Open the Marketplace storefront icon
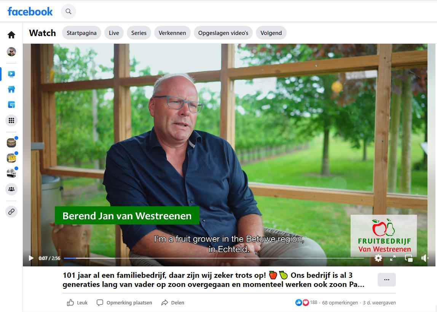Image resolution: width=437 pixels, height=312 pixels. click(11, 89)
